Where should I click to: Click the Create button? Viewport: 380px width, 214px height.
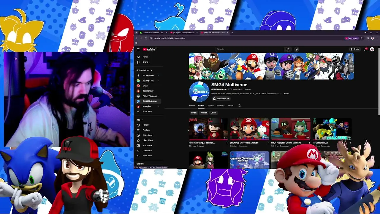[355, 49]
